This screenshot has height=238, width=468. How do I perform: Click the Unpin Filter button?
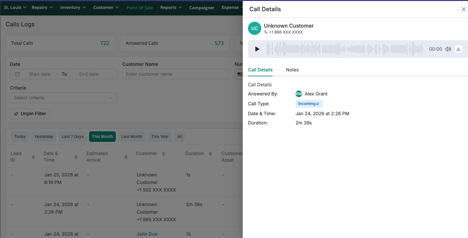pos(30,114)
